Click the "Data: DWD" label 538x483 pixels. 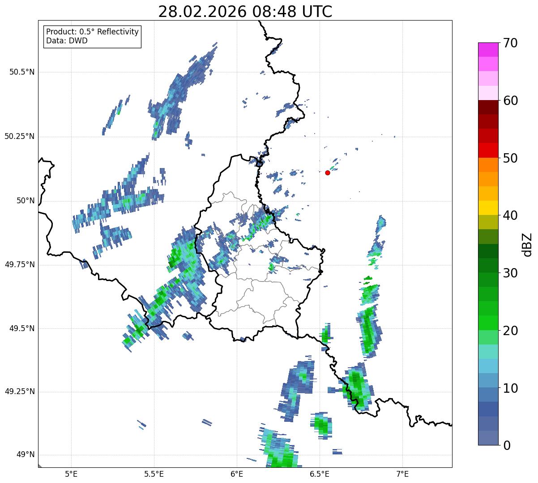(67, 41)
